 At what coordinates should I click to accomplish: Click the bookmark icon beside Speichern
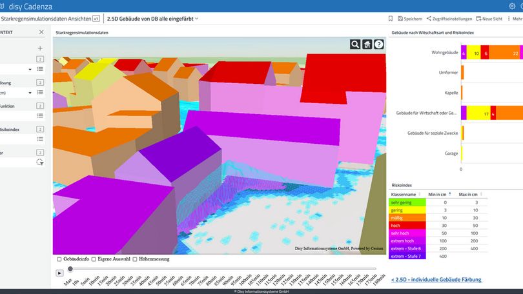[x=391, y=19]
